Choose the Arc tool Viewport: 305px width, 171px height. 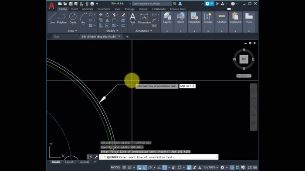click(83, 18)
